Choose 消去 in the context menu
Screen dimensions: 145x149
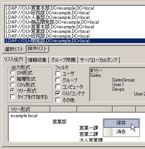[121, 132]
